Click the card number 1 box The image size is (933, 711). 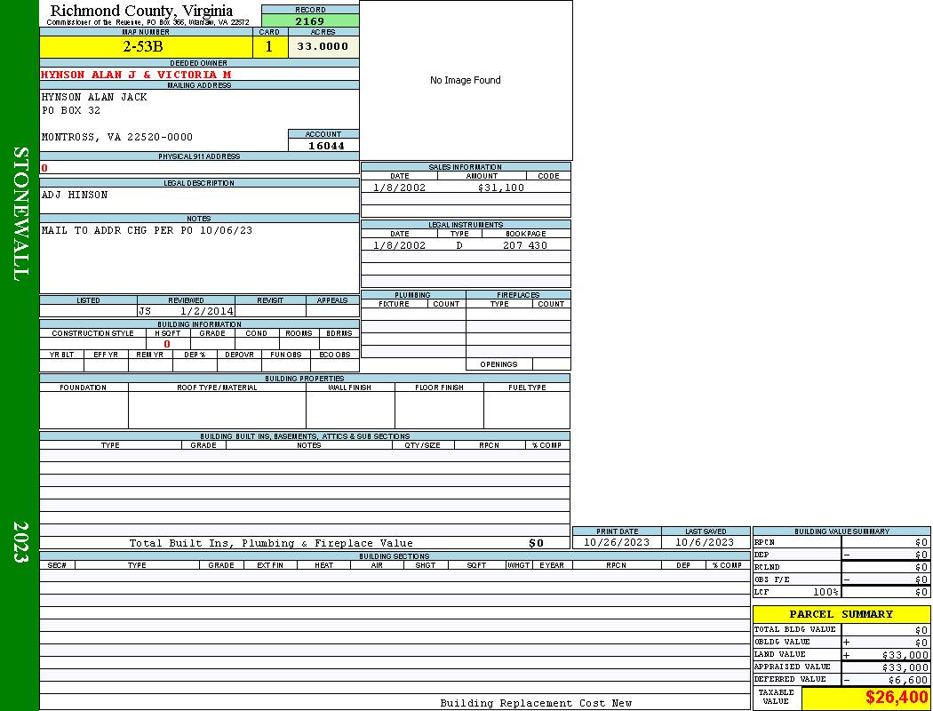click(x=269, y=47)
